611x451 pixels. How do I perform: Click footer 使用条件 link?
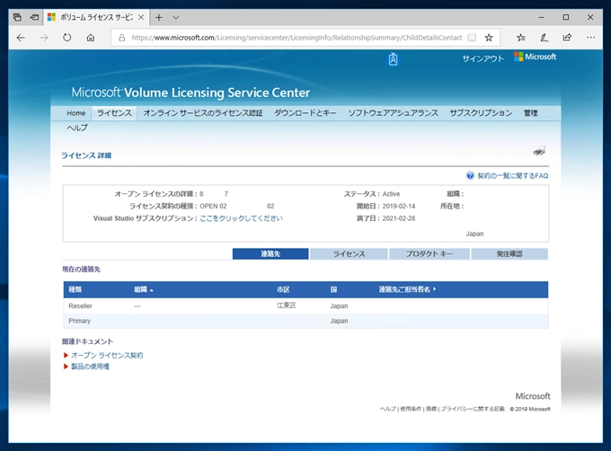(411, 409)
